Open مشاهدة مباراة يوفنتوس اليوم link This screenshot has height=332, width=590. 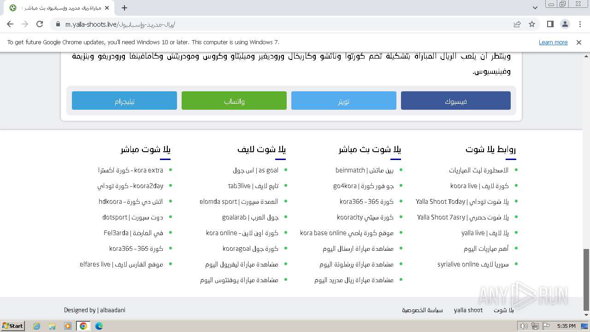coord(239,280)
